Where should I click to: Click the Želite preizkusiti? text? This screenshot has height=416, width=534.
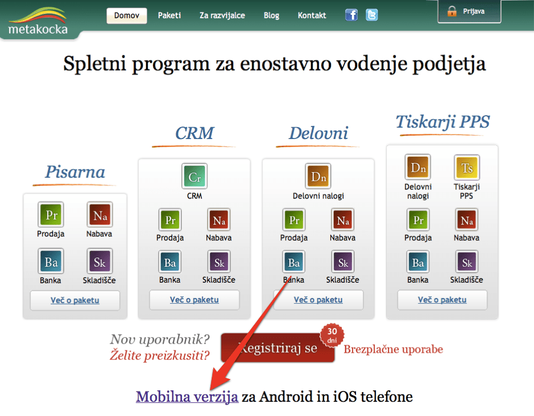[160, 355]
